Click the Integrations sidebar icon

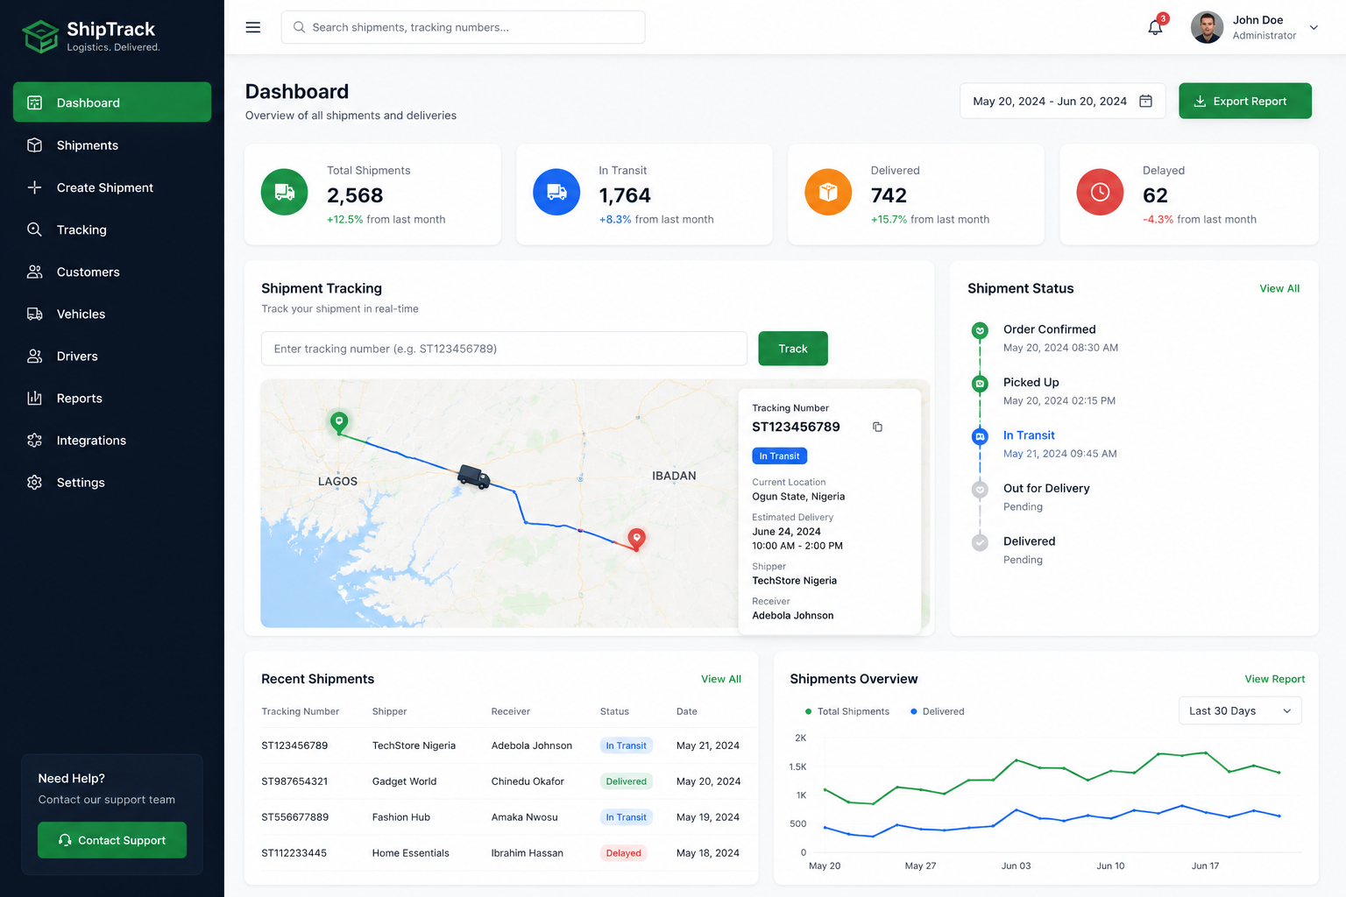[x=34, y=440]
